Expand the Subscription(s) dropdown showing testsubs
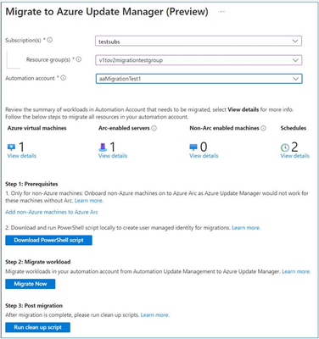The width and height of the screenshot is (319, 339). point(199,42)
